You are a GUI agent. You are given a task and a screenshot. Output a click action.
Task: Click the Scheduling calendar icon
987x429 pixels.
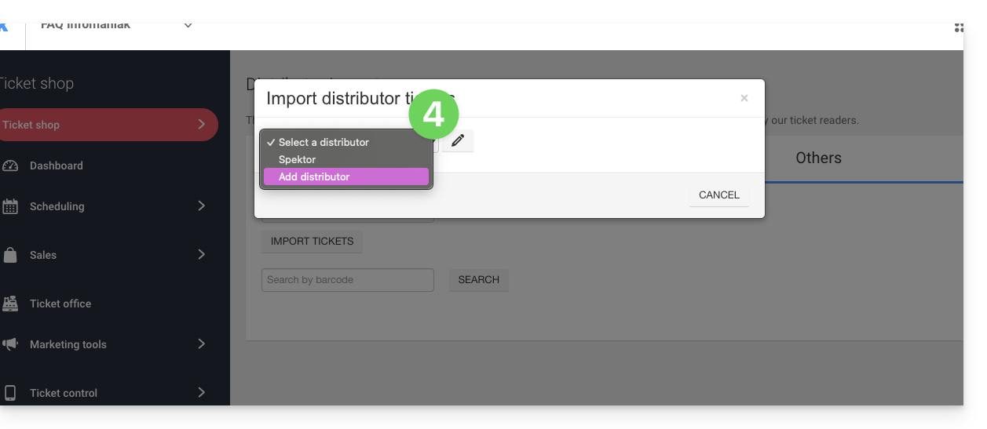pos(10,206)
